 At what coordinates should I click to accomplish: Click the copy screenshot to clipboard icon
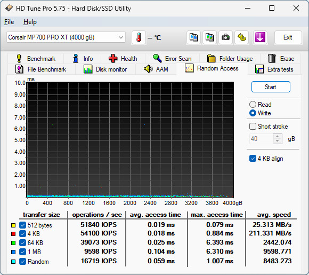pyautogui.click(x=209, y=37)
